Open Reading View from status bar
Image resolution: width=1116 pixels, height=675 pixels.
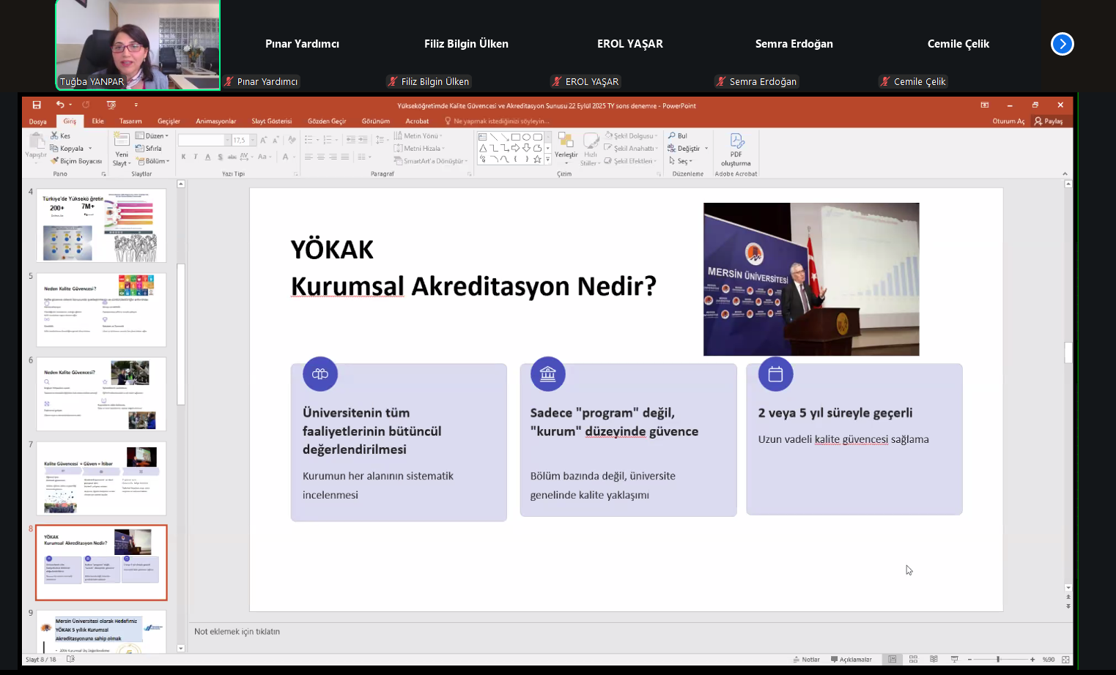pyautogui.click(x=934, y=660)
